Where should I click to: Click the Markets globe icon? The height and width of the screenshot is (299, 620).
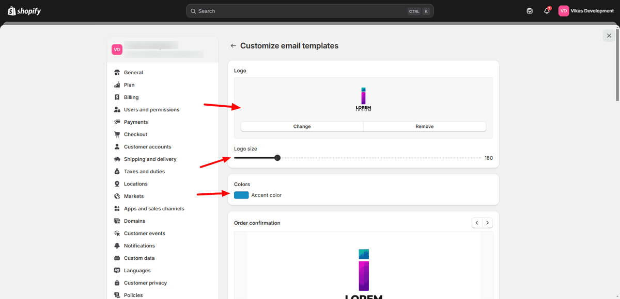tap(117, 196)
